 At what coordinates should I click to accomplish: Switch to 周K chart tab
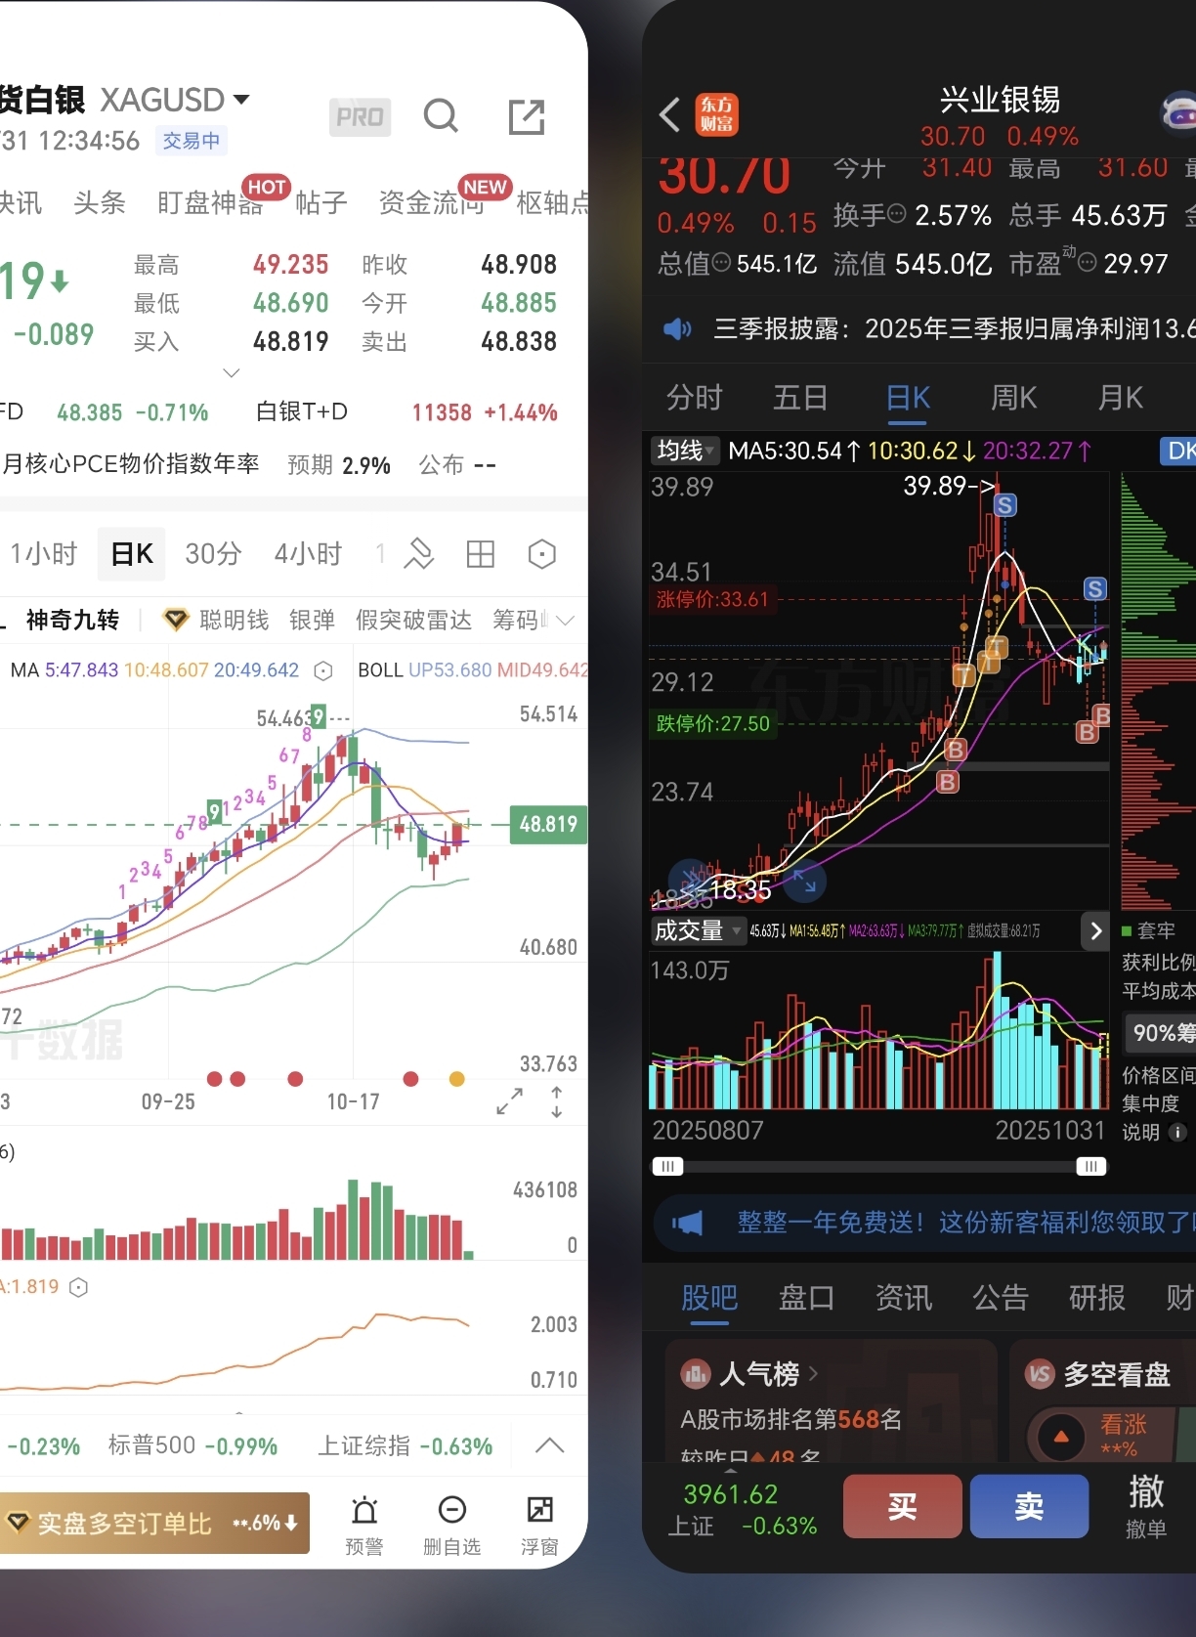[x=1013, y=398]
